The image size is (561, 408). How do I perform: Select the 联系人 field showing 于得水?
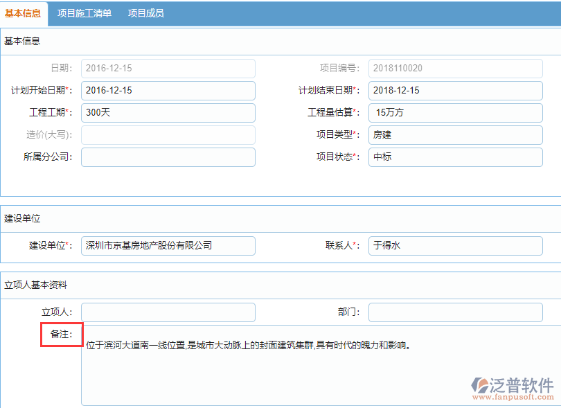pyautogui.click(x=455, y=245)
